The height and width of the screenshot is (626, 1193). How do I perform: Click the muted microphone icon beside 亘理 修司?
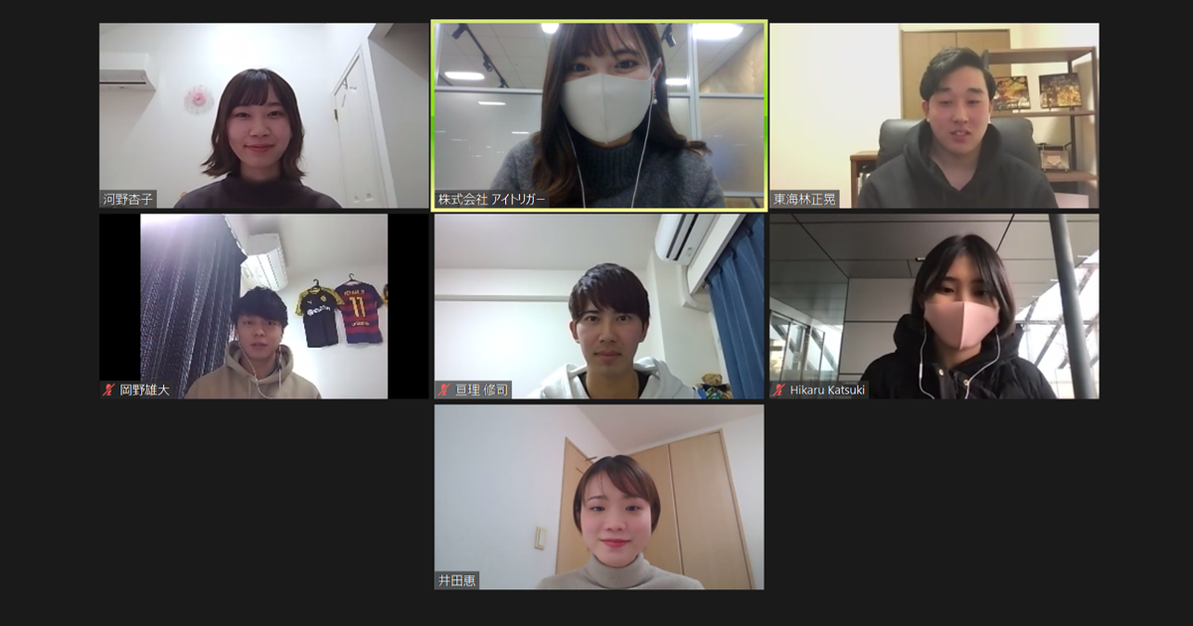tap(444, 390)
